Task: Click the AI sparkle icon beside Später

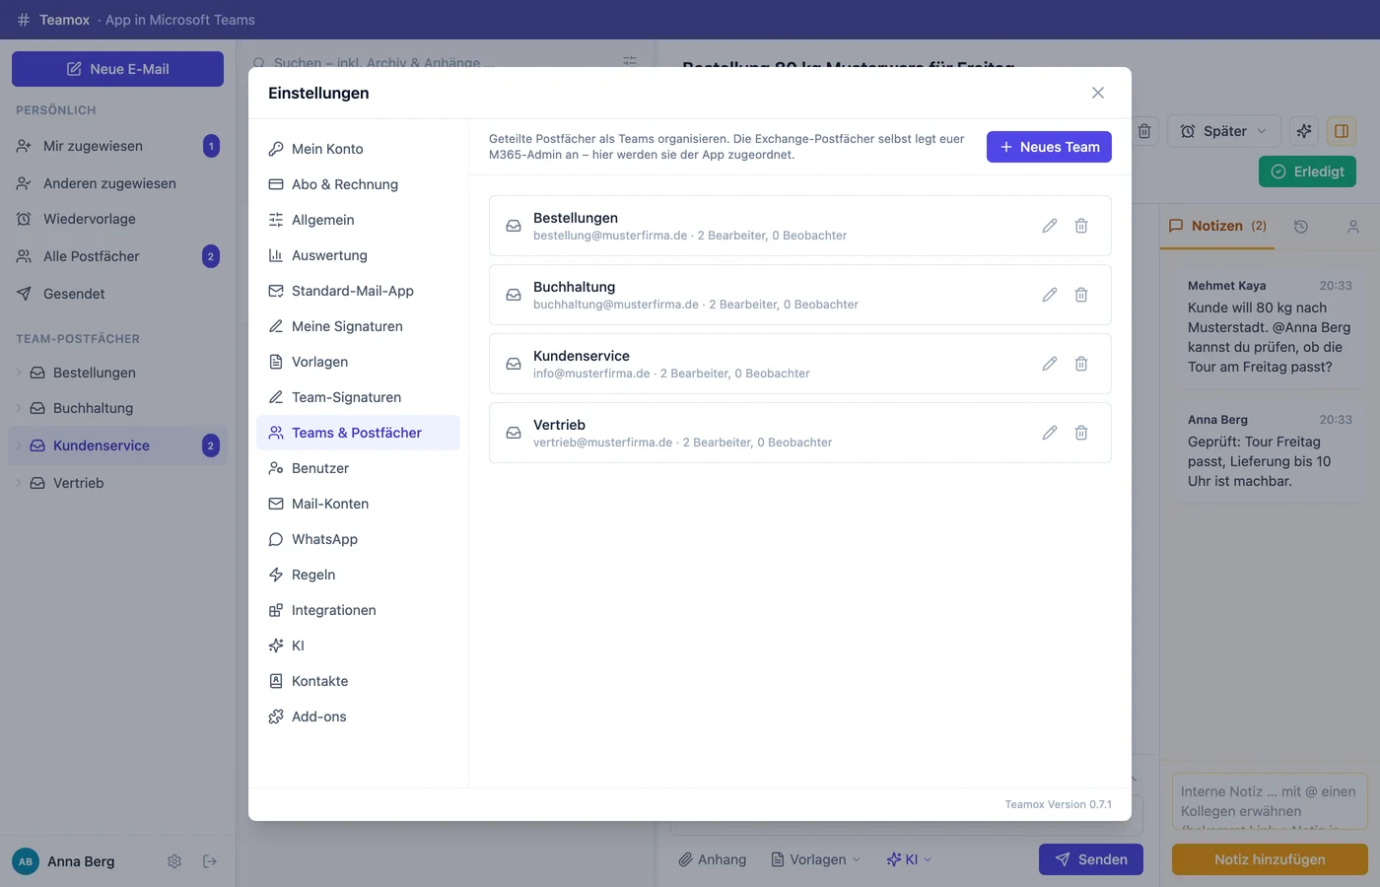Action: pyautogui.click(x=1304, y=131)
